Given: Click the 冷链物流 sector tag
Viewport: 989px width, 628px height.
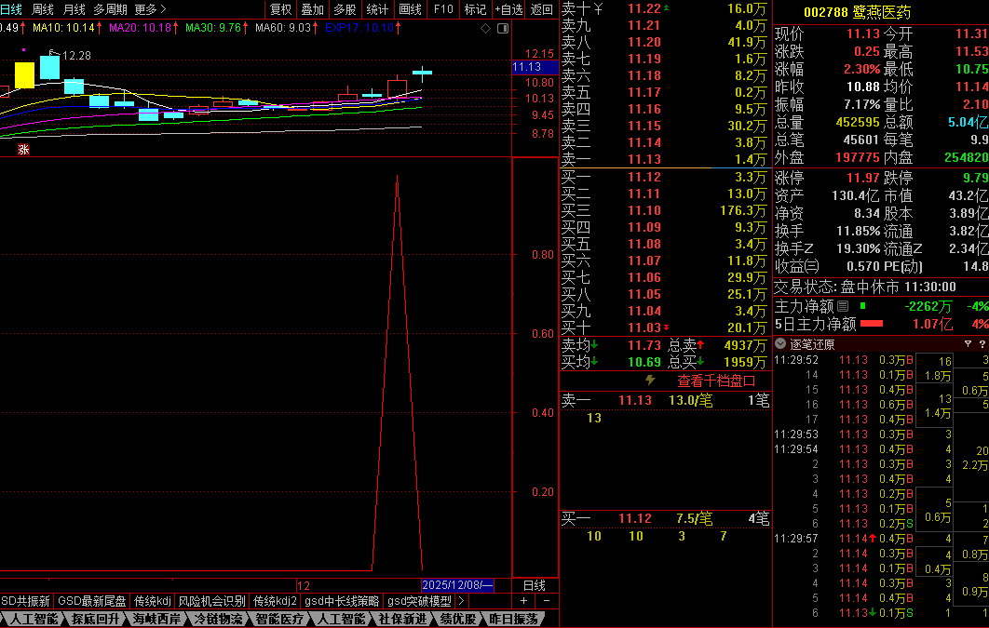Looking at the screenshot, I should 216,619.
